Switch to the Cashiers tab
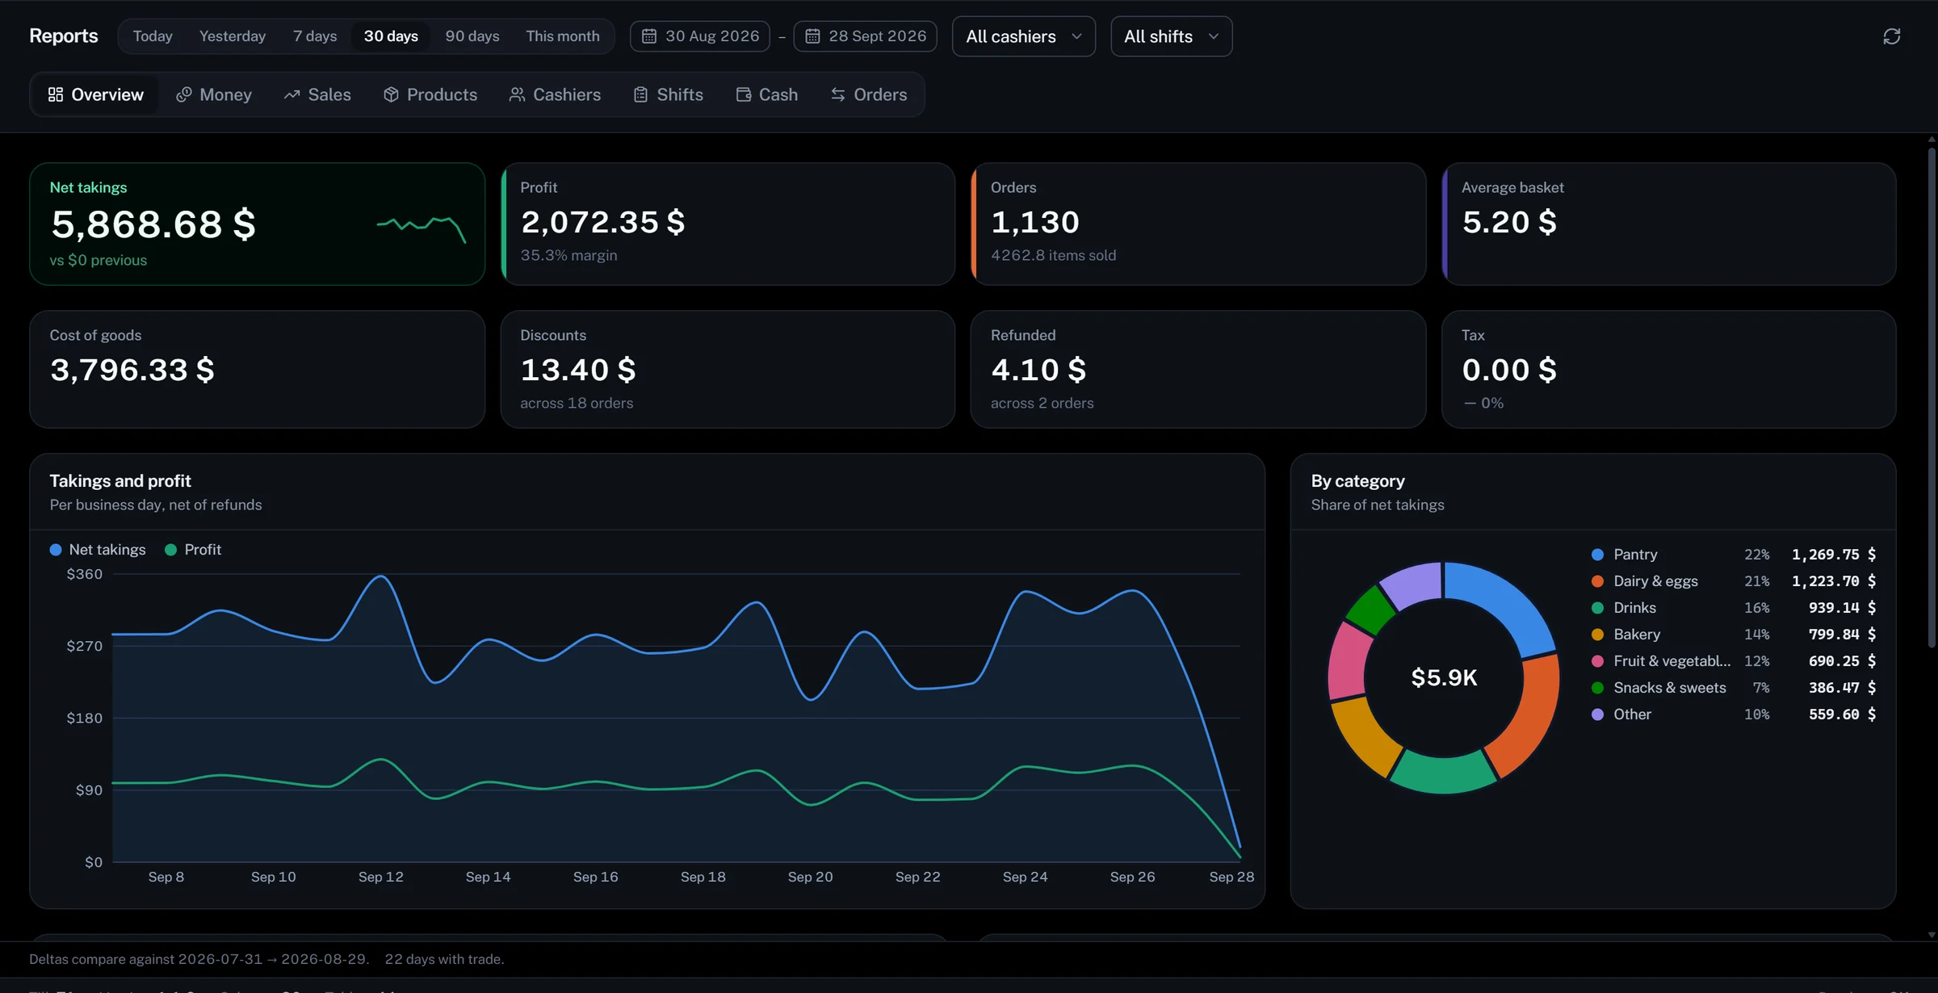The height and width of the screenshot is (993, 1938). 556,94
